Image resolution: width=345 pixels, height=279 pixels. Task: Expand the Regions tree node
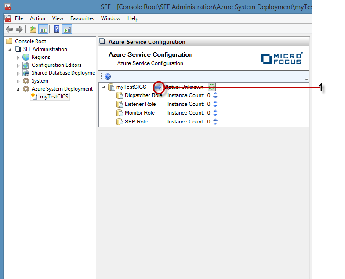[18, 58]
